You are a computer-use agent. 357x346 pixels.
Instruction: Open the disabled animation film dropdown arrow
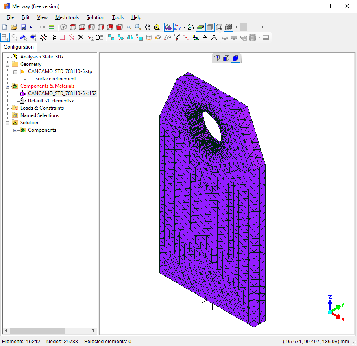coord(259,37)
